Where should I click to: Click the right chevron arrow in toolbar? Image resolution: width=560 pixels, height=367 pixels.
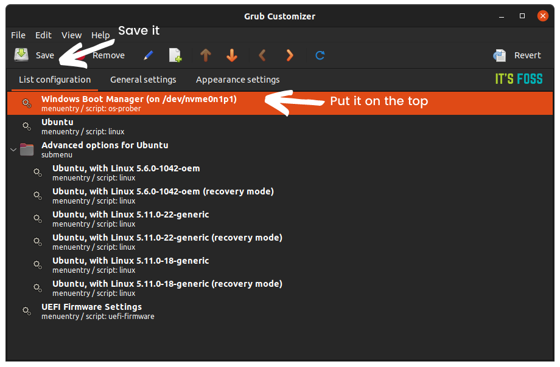[290, 55]
